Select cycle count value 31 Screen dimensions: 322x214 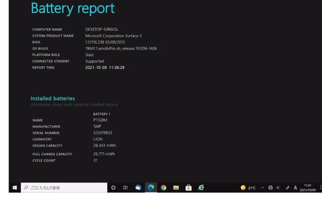[95, 160]
